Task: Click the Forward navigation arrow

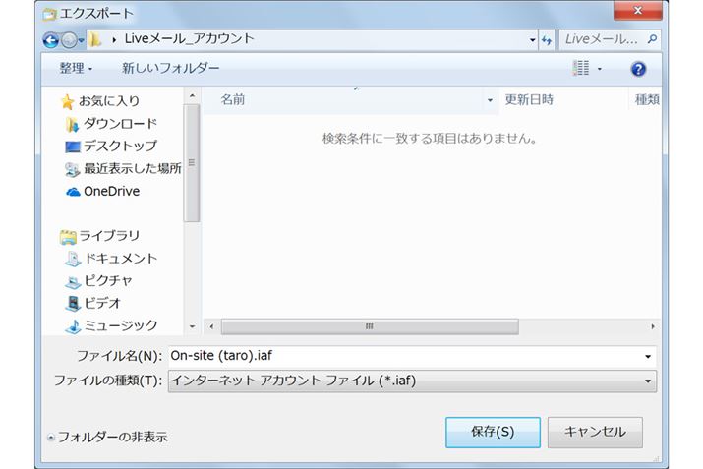Action: [69, 40]
